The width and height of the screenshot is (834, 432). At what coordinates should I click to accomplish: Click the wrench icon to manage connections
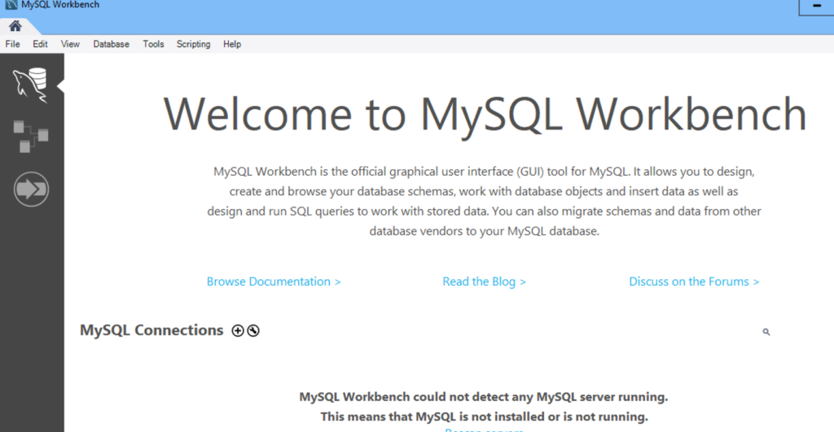(253, 330)
